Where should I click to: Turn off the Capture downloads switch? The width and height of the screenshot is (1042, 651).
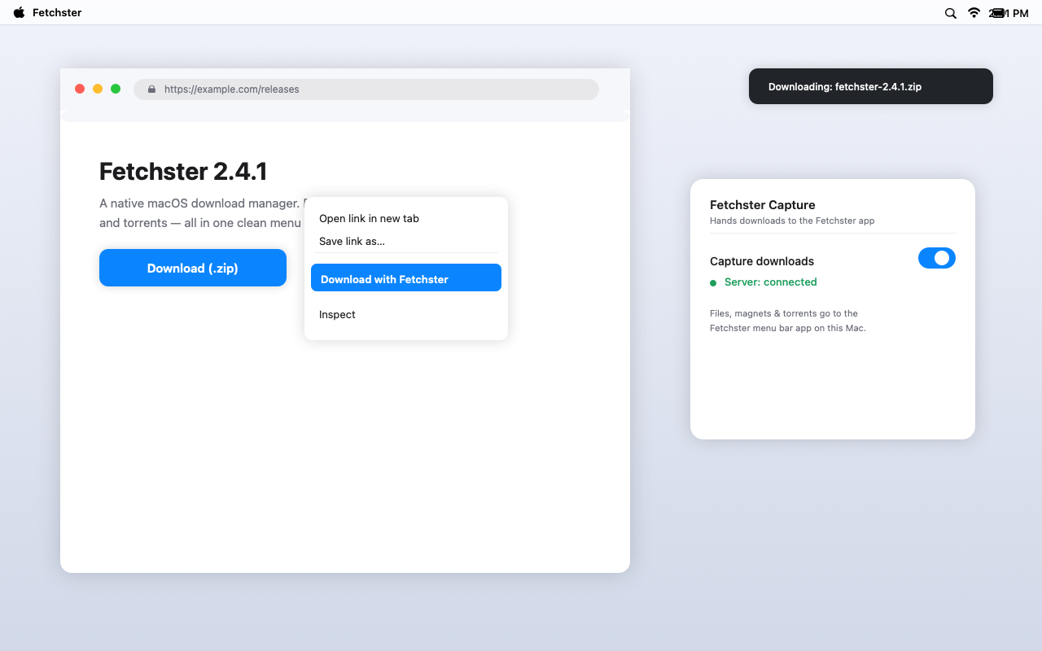click(x=937, y=258)
